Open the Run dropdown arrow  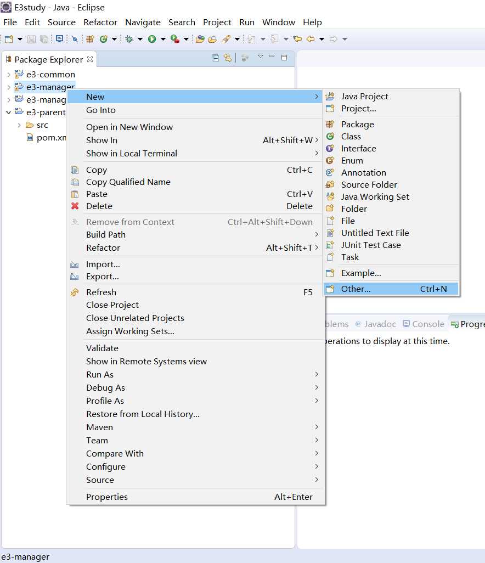click(x=163, y=39)
